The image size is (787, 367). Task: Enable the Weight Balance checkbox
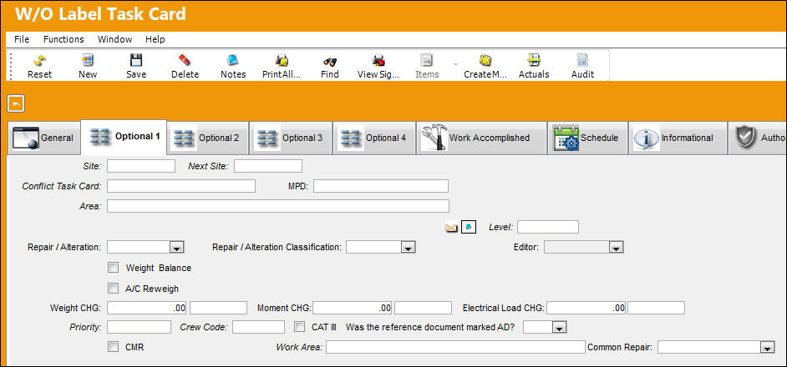pos(114,267)
